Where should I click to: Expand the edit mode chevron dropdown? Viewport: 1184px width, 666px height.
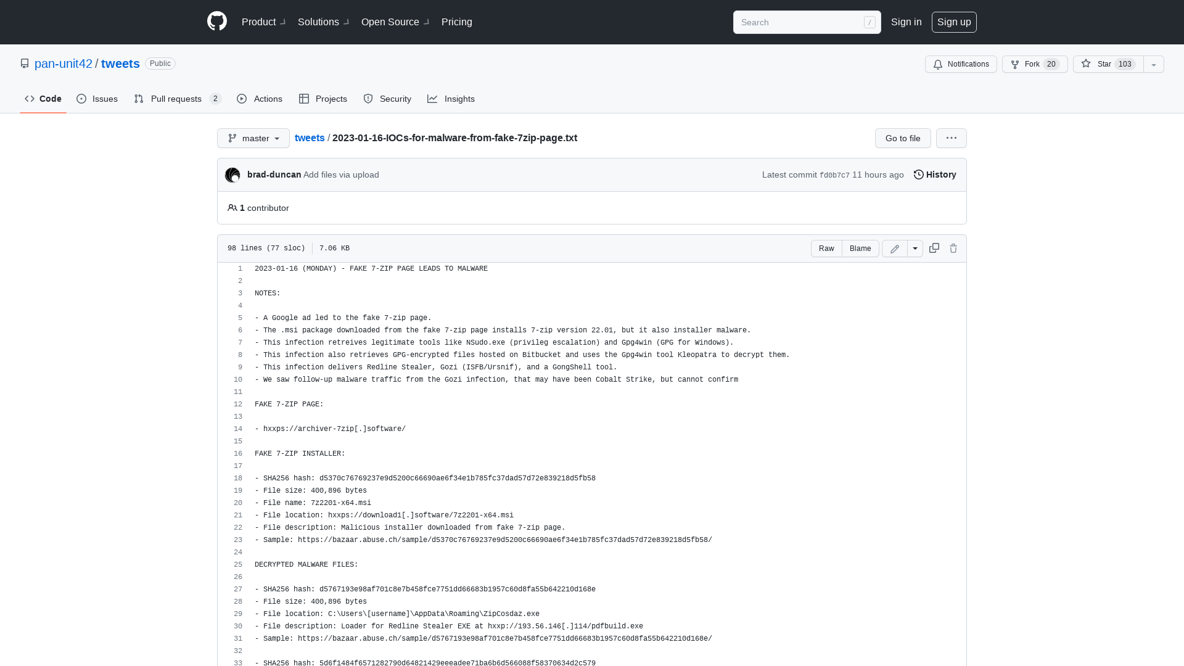(915, 248)
